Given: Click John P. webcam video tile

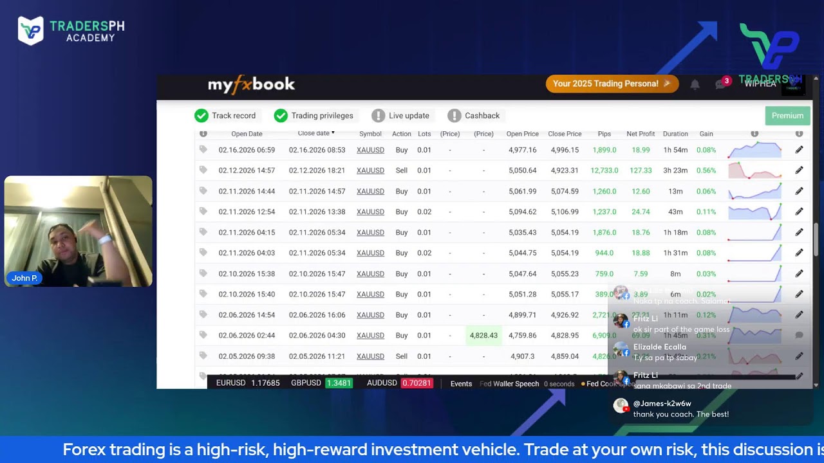Looking at the screenshot, I should 79,231.
